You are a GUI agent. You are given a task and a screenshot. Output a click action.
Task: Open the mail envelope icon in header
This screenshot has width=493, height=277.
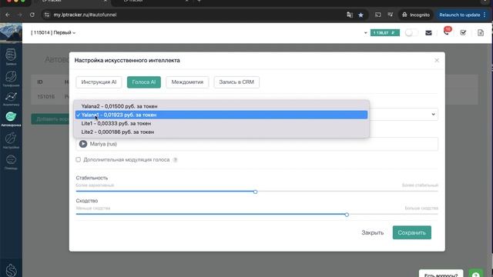tap(428, 32)
